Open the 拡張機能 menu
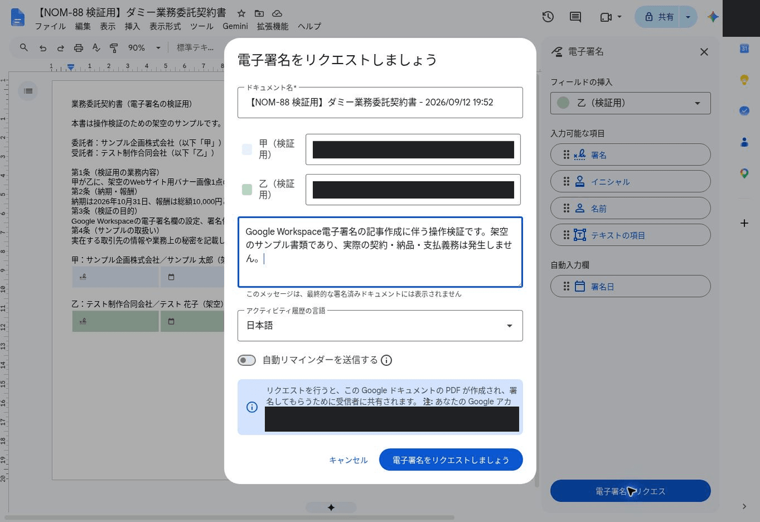Screen dimensions: 760x522 tap(273, 26)
